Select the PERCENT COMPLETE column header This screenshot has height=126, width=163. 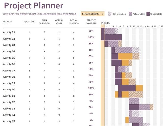[x=91, y=22]
